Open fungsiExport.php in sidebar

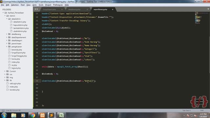[18, 53]
